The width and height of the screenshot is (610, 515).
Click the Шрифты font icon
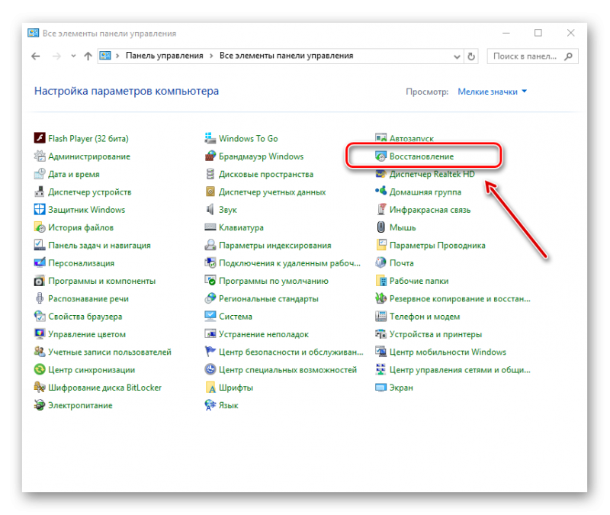pyautogui.click(x=210, y=388)
